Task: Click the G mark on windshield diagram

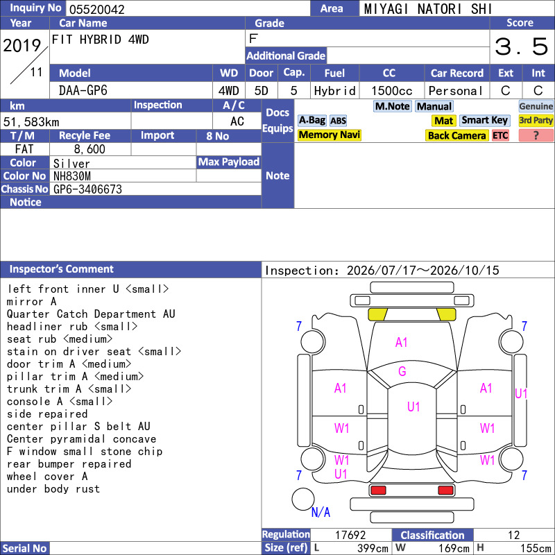Action: [402, 371]
